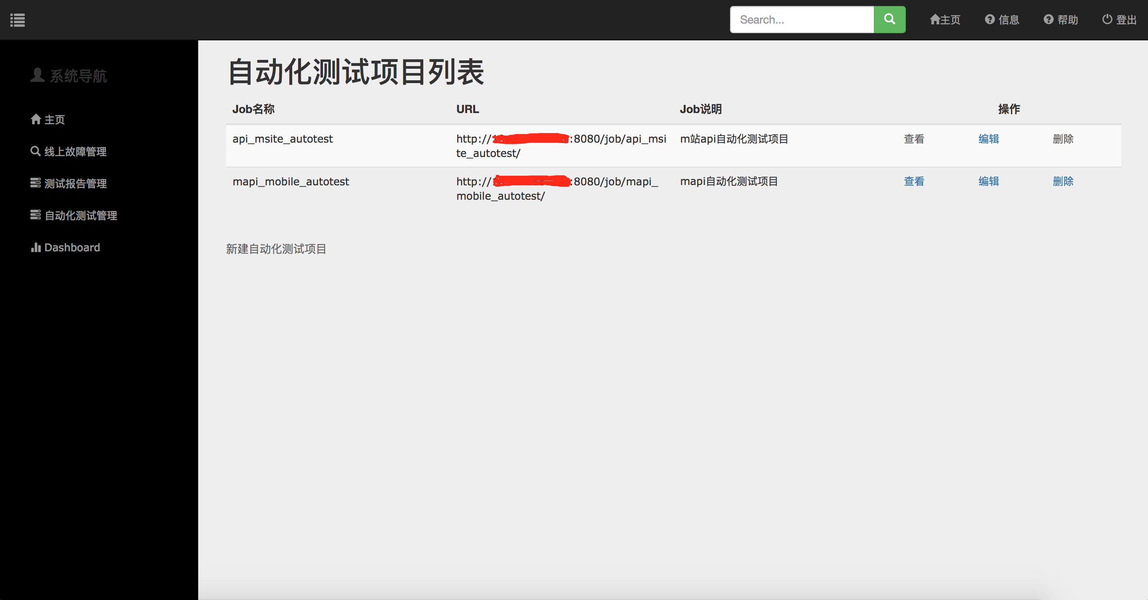Open Dashboard from the sidebar
The image size is (1148, 600).
click(x=72, y=248)
